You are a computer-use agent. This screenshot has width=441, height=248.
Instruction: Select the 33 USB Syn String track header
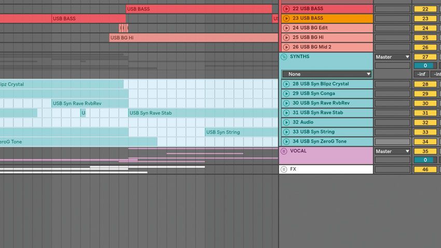[327, 132]
